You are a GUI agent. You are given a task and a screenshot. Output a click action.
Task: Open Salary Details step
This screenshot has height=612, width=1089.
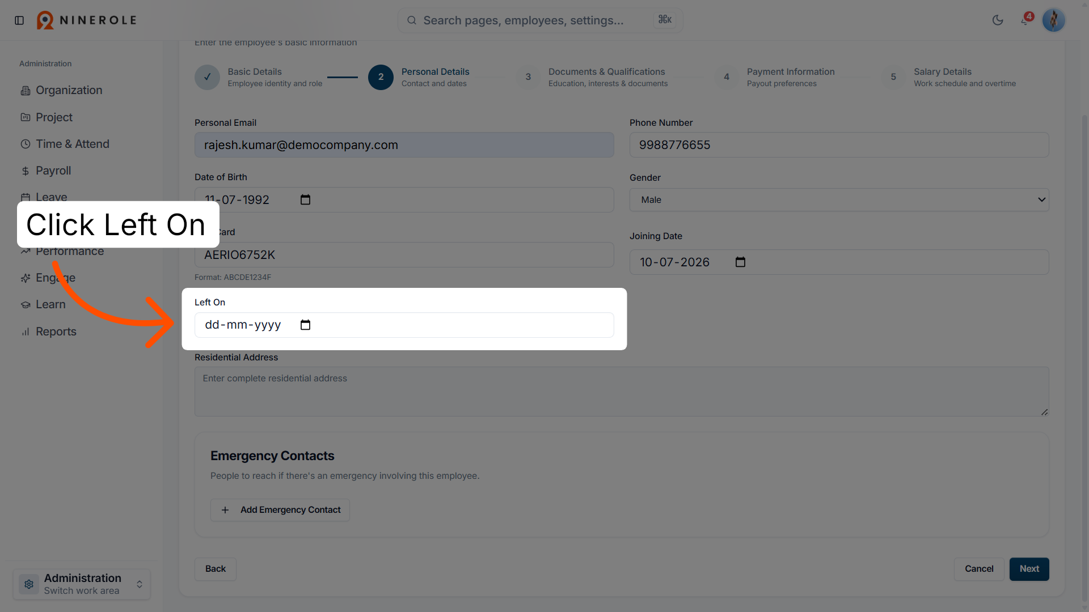click(949, 77)
